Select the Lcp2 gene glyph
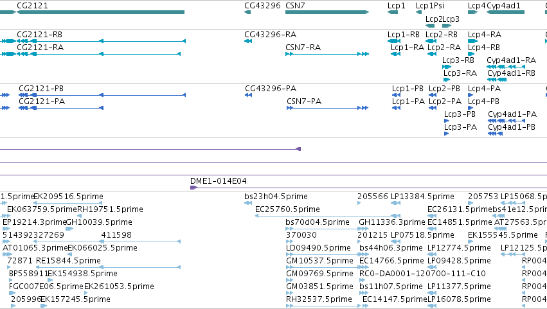The image size is (547, 309). 430,26
